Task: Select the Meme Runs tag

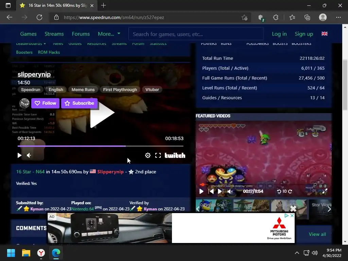Action: coord(83,90)
